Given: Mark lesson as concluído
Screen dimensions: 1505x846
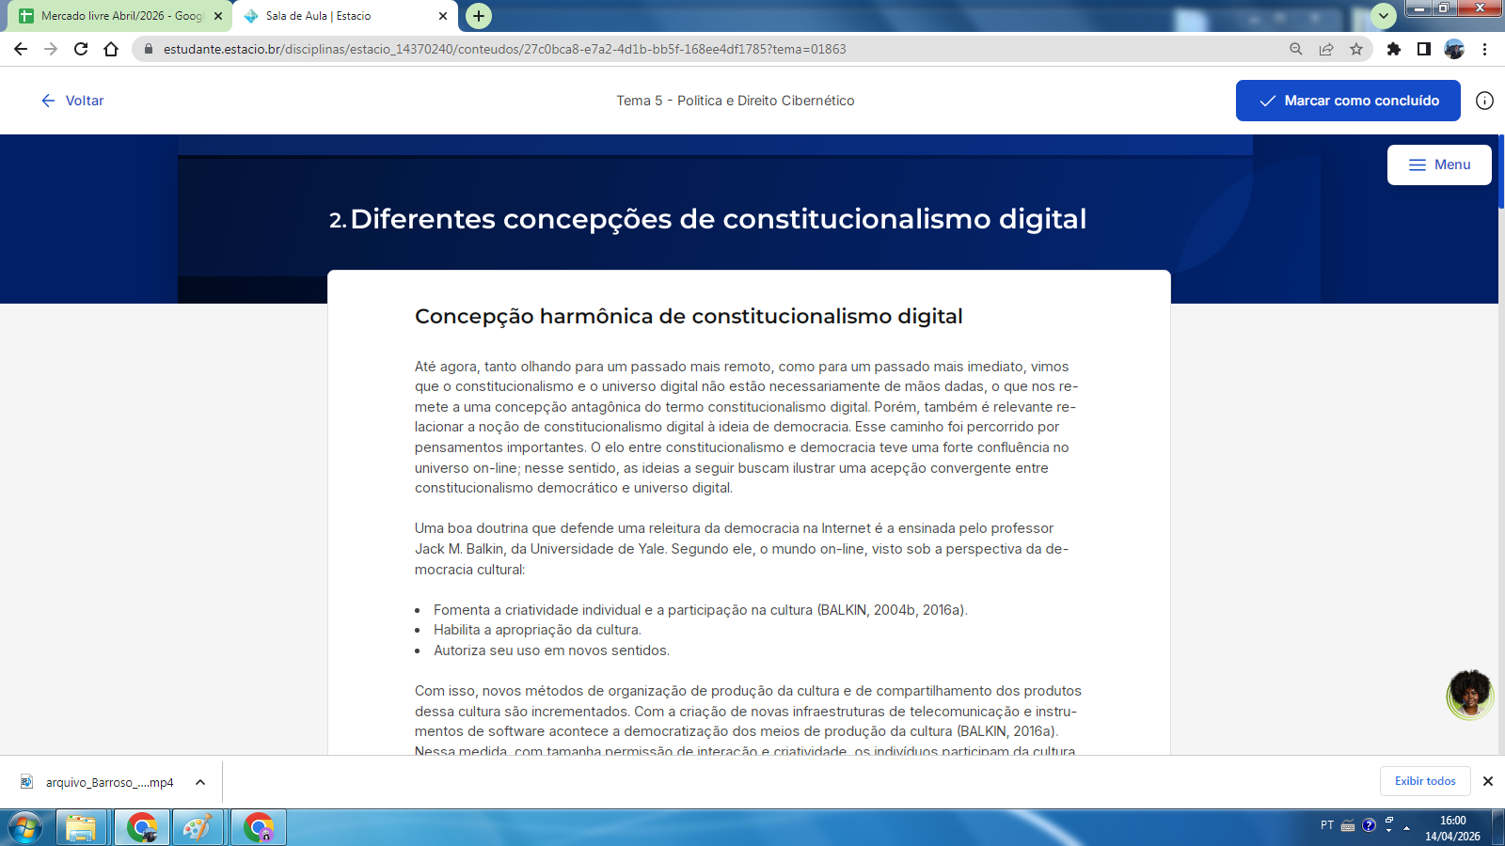Looking at the screenshot, I should pos(1347,101).
